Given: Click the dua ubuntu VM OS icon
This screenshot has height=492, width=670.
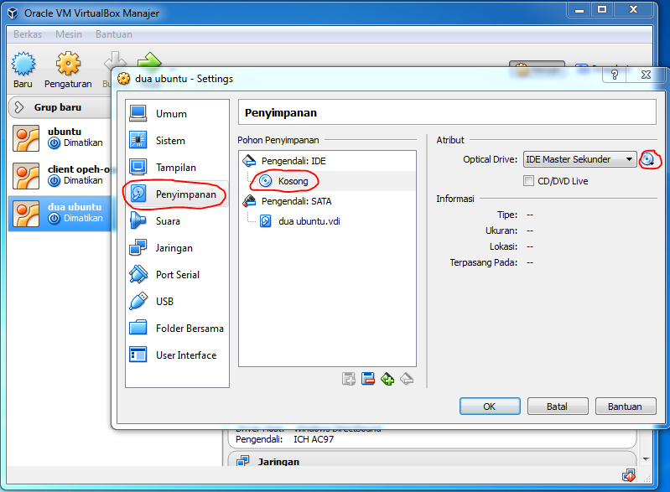Looking at the screenshot, I should pos(26,214).
